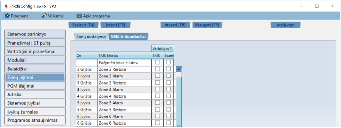
Task: Click the Atsijungti button
Action: coord(285,25)
